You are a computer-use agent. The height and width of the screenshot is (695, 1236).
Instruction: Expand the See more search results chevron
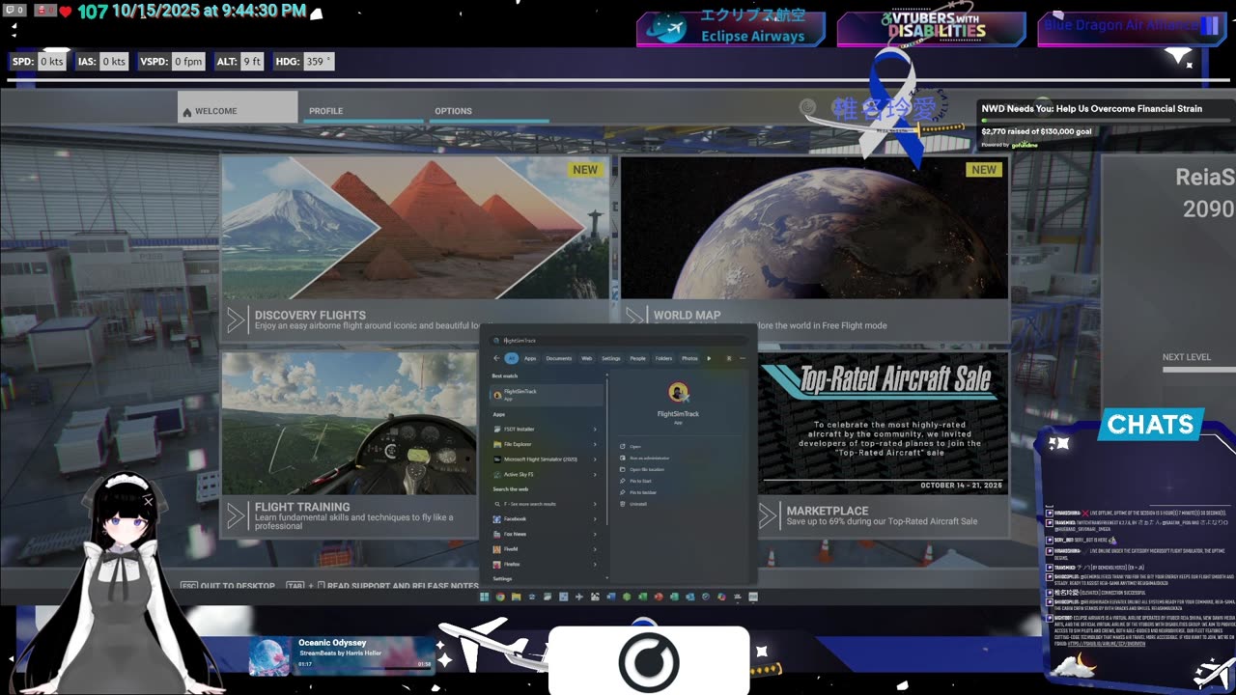[595, 504]
